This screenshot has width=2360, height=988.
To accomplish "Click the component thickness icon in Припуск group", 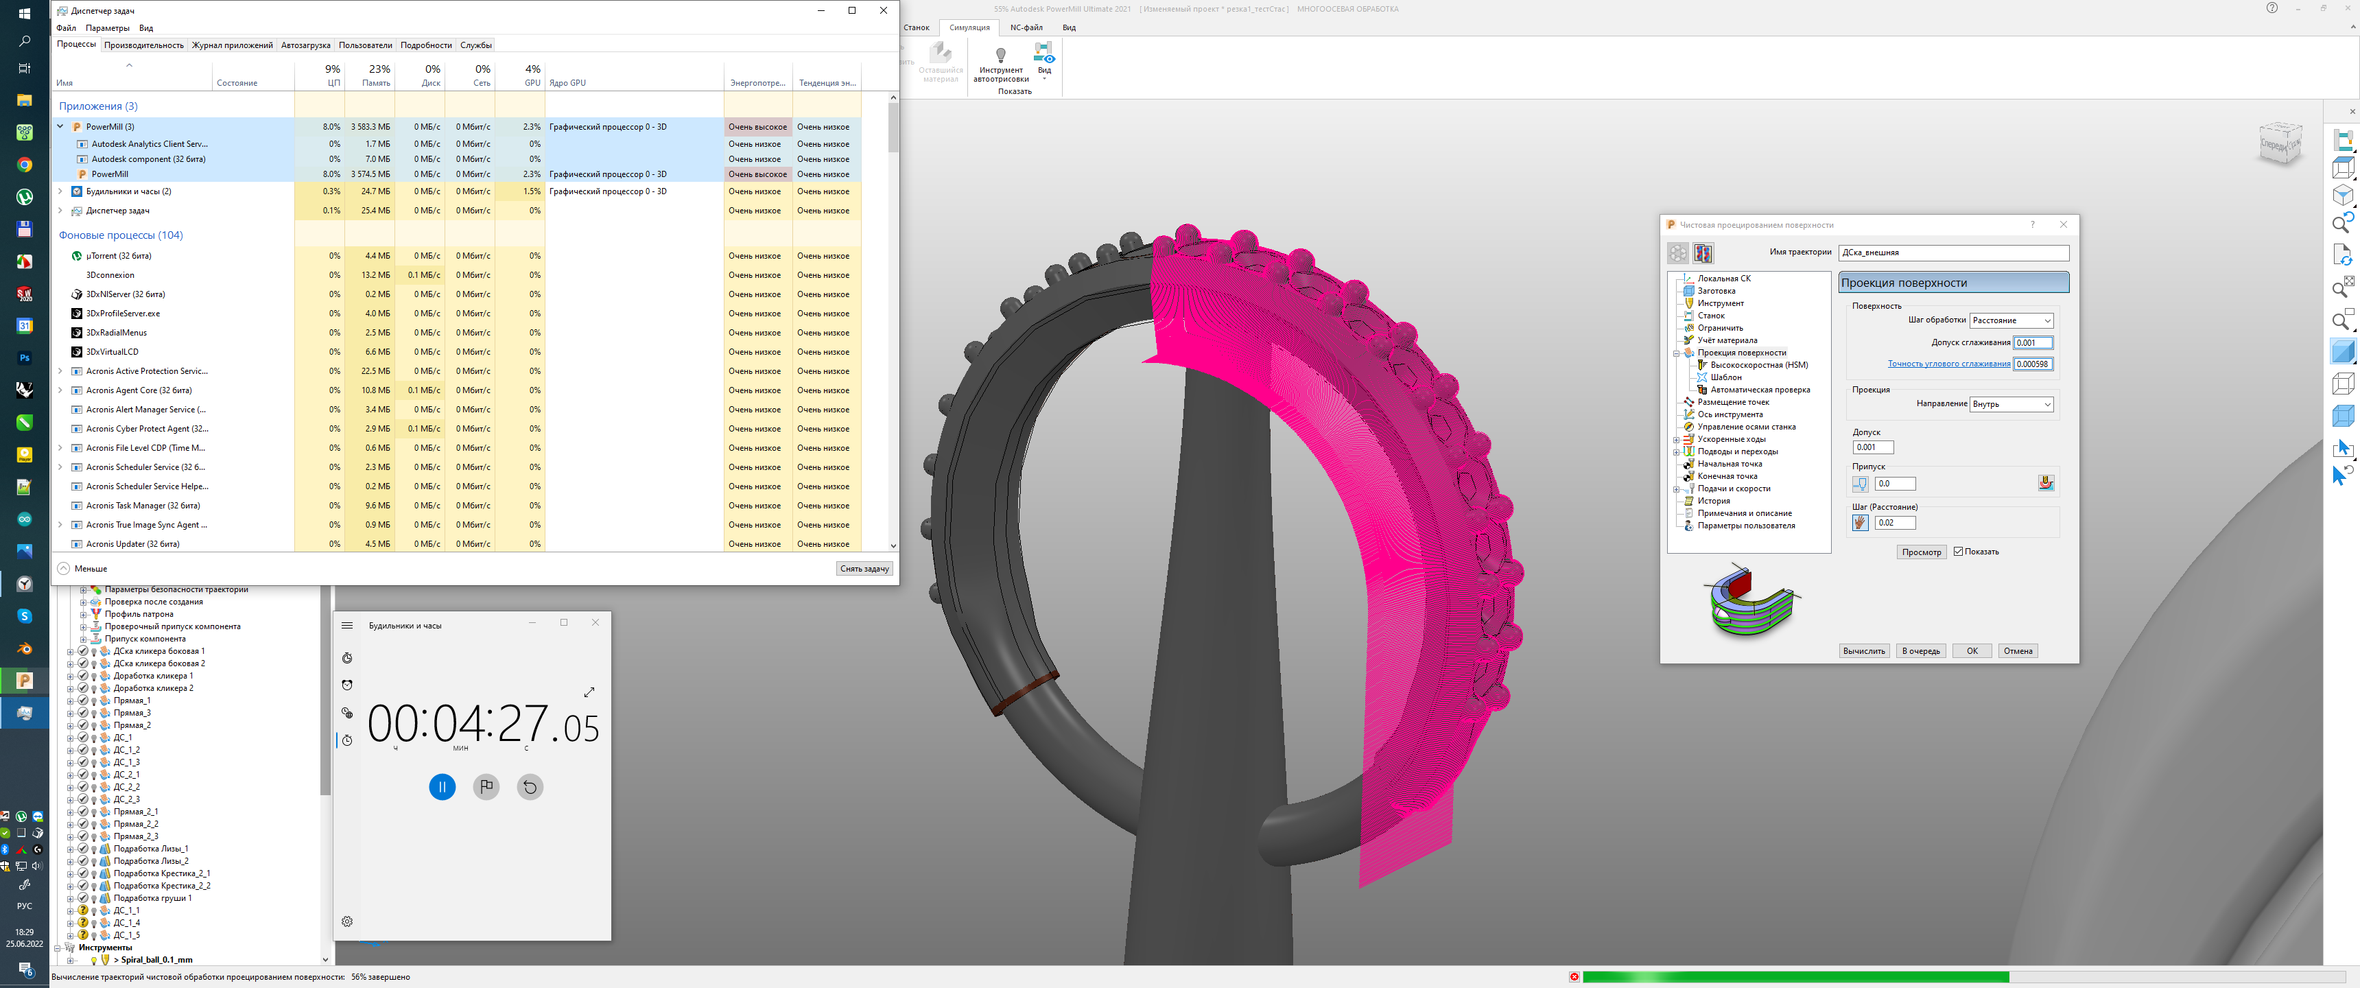I will coord(2046,483).
